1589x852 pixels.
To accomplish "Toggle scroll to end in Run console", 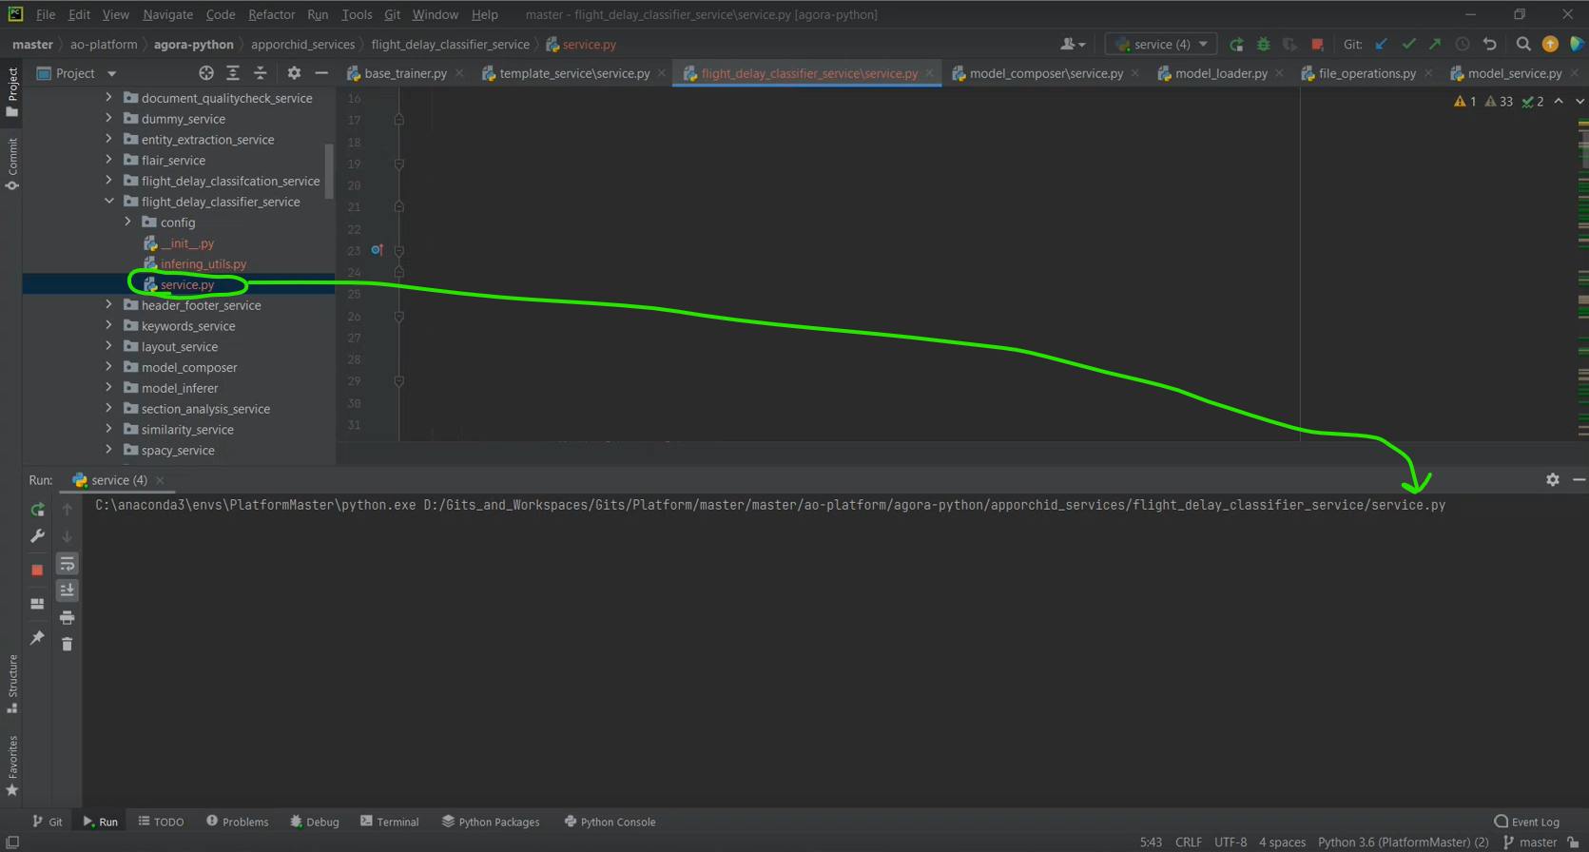I will [67, 591].
